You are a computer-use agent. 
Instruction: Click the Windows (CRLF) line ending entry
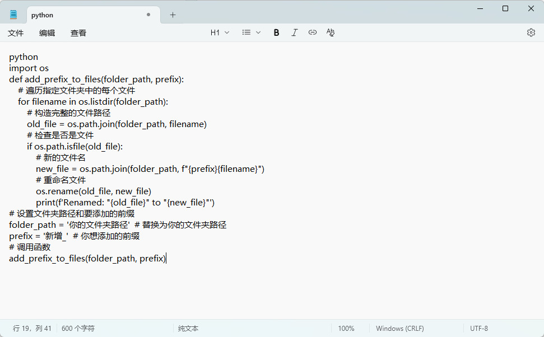click(400, 329)
